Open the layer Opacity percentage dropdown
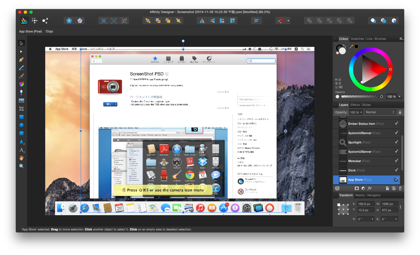The height and width of the screenshot is (255, 420). (x=361, y=112)
